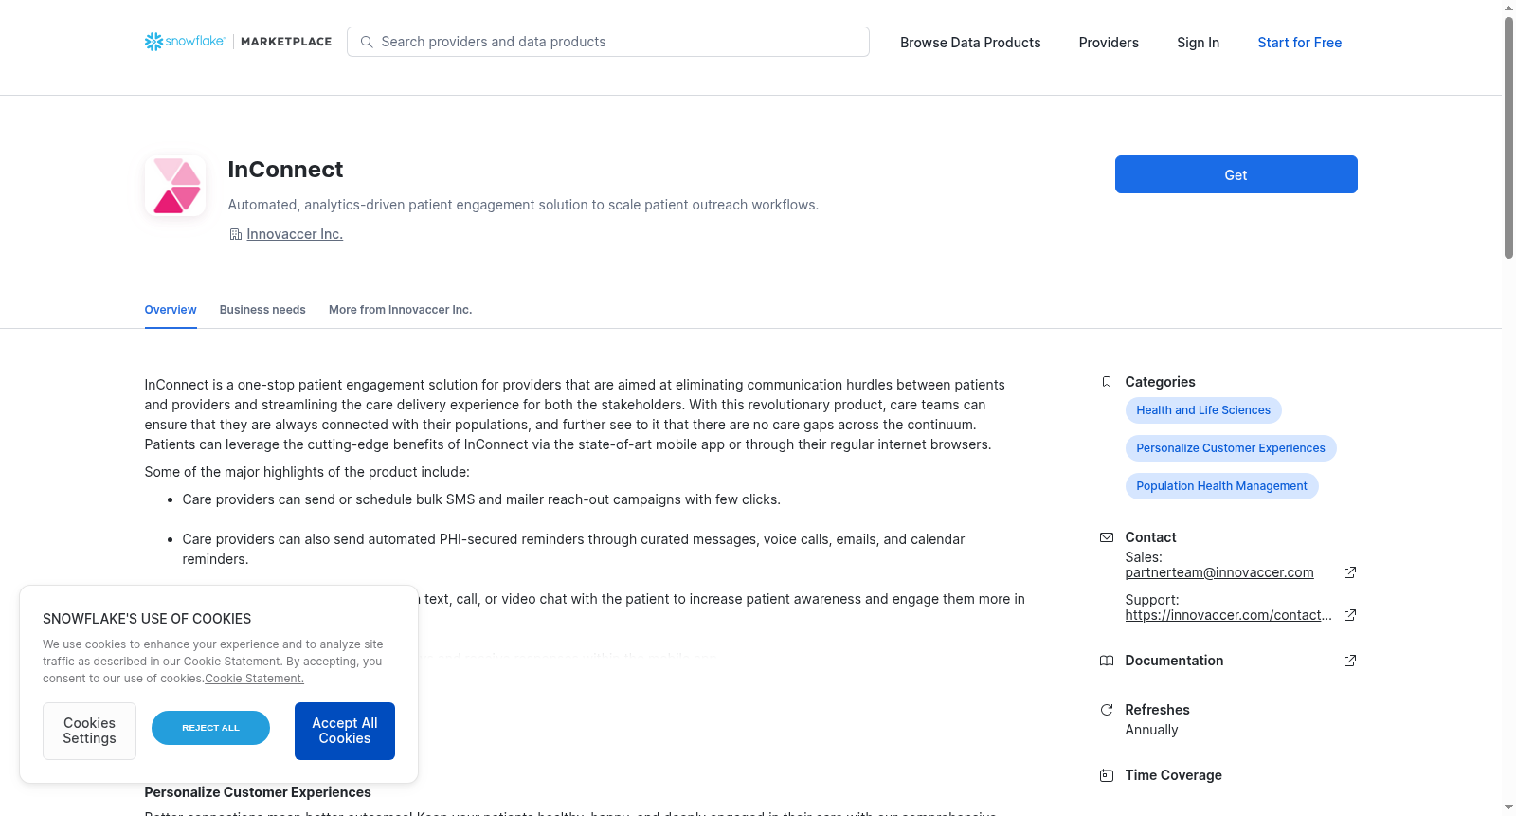Click the InConnect product logo
Screen dimensions: 1516x816
(175, 186)
